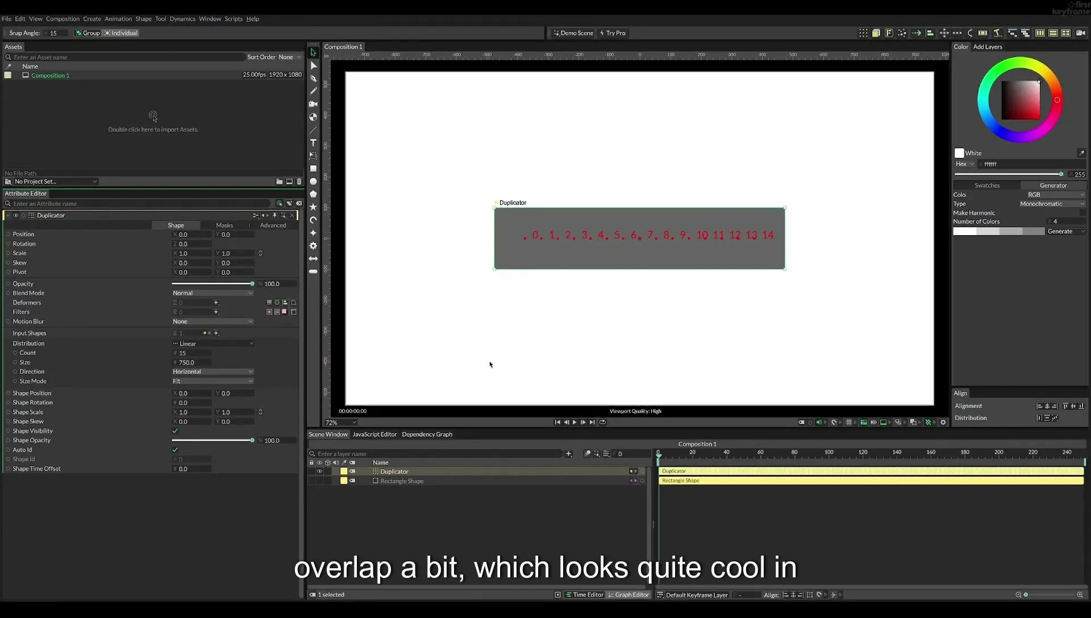Switch to the JavaScript Editor tab
The height and width of the screenshot is (618, 1091).
(x=374, y=435)
